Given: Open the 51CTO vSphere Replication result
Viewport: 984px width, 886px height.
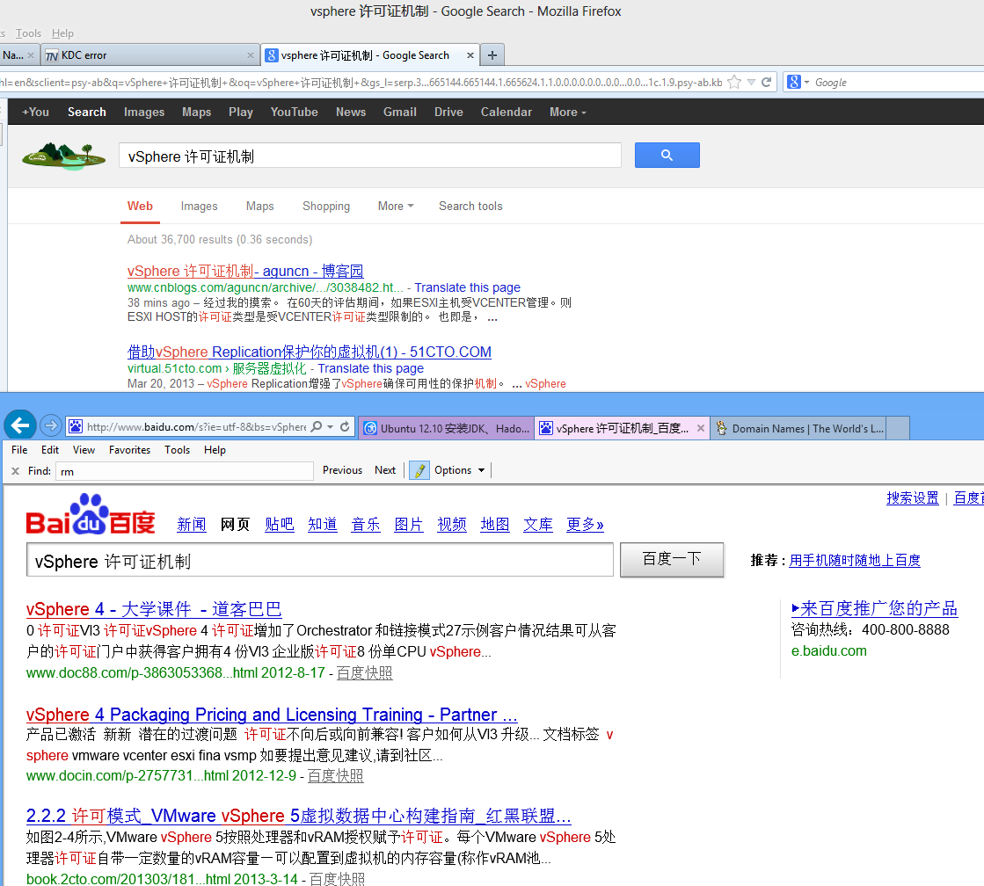Looking at the screenshot, I should click(x=310, y=352).
